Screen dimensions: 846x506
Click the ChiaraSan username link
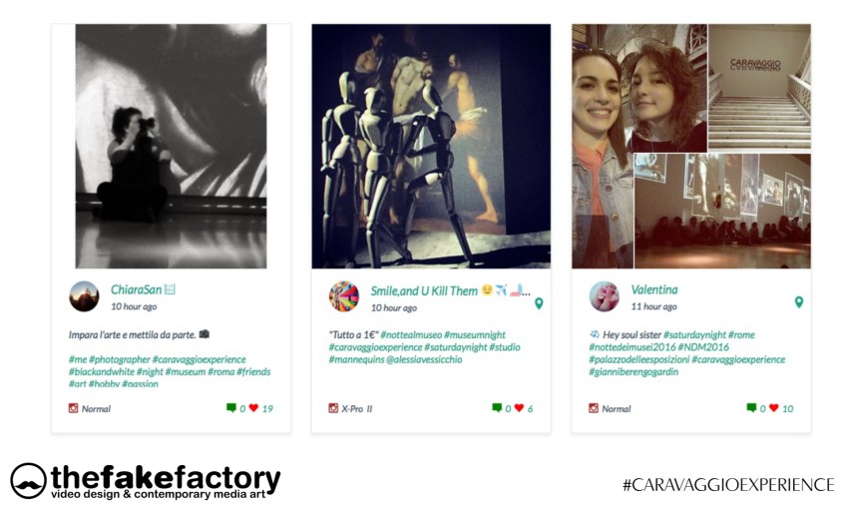click(136, 289)
